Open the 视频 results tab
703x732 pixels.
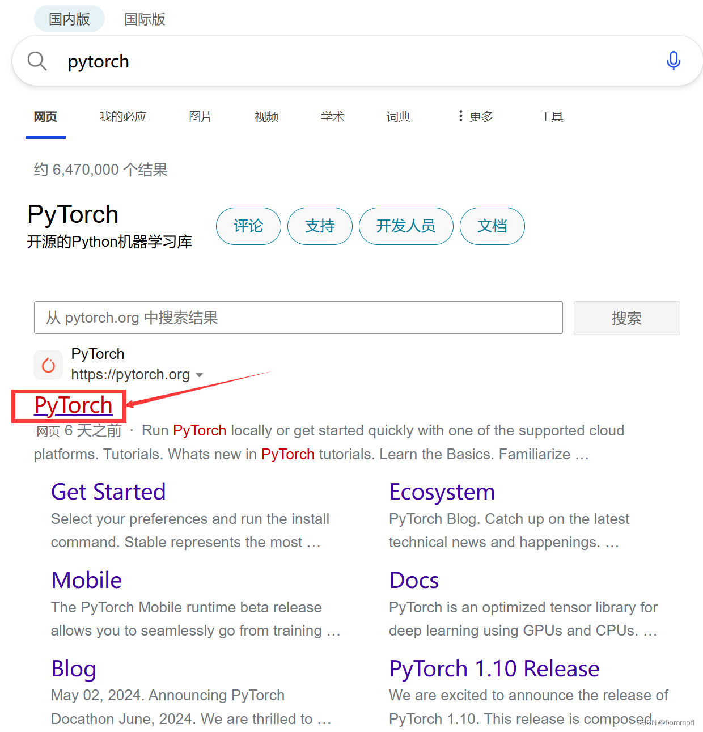pos(266,117)
